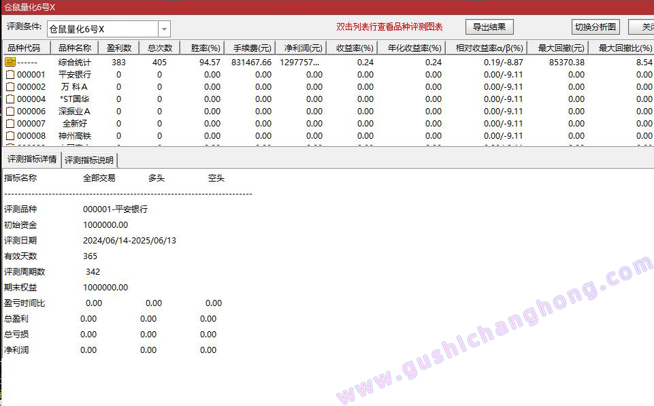Click the 85370.38 max drawdown value
The image size is (654, 406).
pyautogui.click(x=567, y=62)
